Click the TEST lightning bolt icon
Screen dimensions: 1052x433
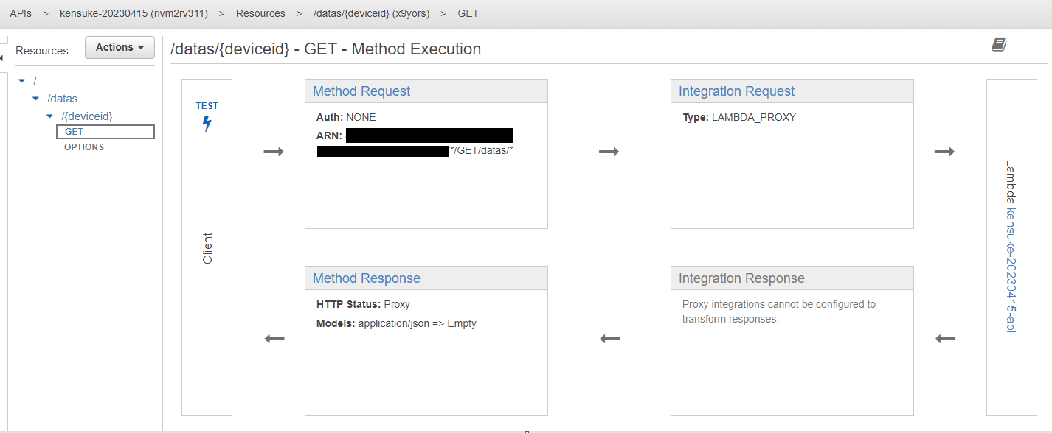pyautogui.click(x=207, y=124)
